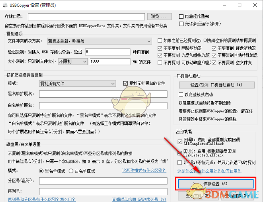The image size is (263, 202).
Task: Click the 序列号 input field
Action: tap(103, 192)
